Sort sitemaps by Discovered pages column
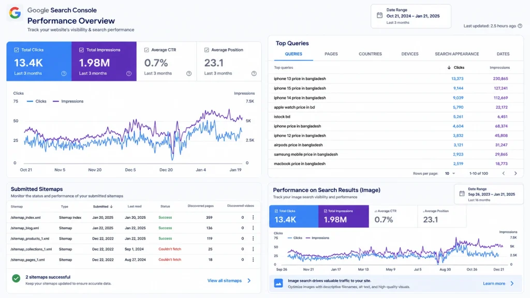530x298 pixels. 200,206
